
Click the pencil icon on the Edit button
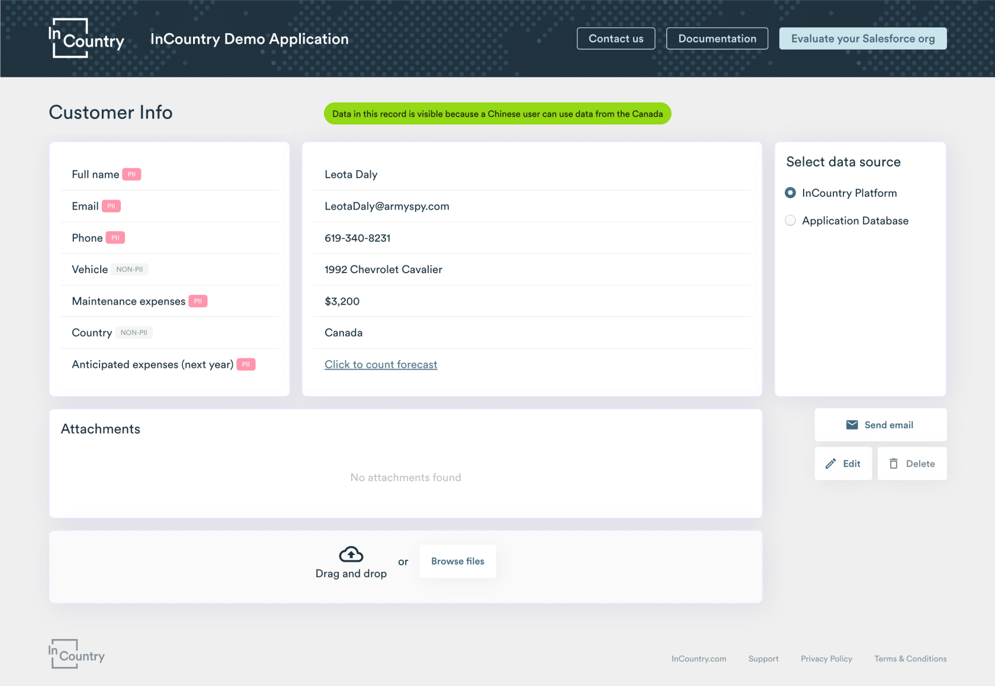[x=832, y=463]
